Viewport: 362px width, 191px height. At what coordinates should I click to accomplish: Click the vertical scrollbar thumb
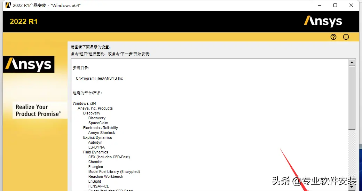(x=352, y=98)
